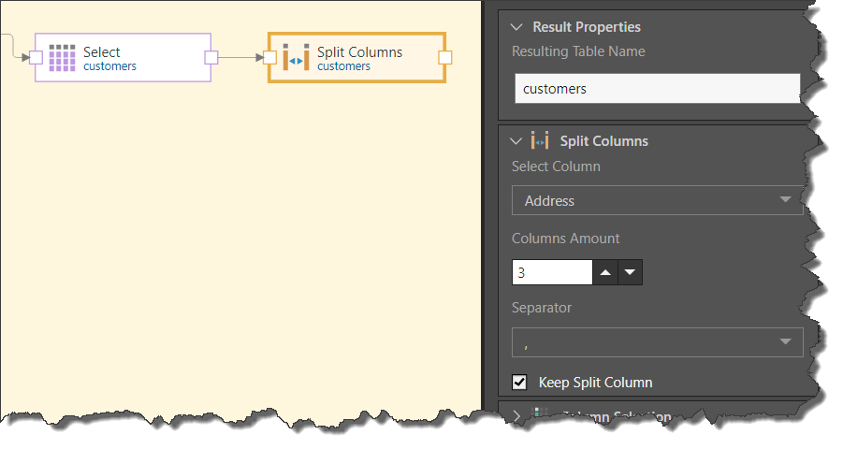Click the Resulting Table Name text field
843x449 pixels.
[x=657, y=89]
